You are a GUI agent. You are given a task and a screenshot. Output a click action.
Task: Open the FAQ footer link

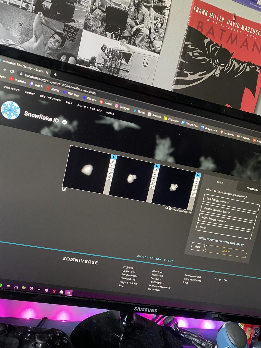[x=121, y=286]
